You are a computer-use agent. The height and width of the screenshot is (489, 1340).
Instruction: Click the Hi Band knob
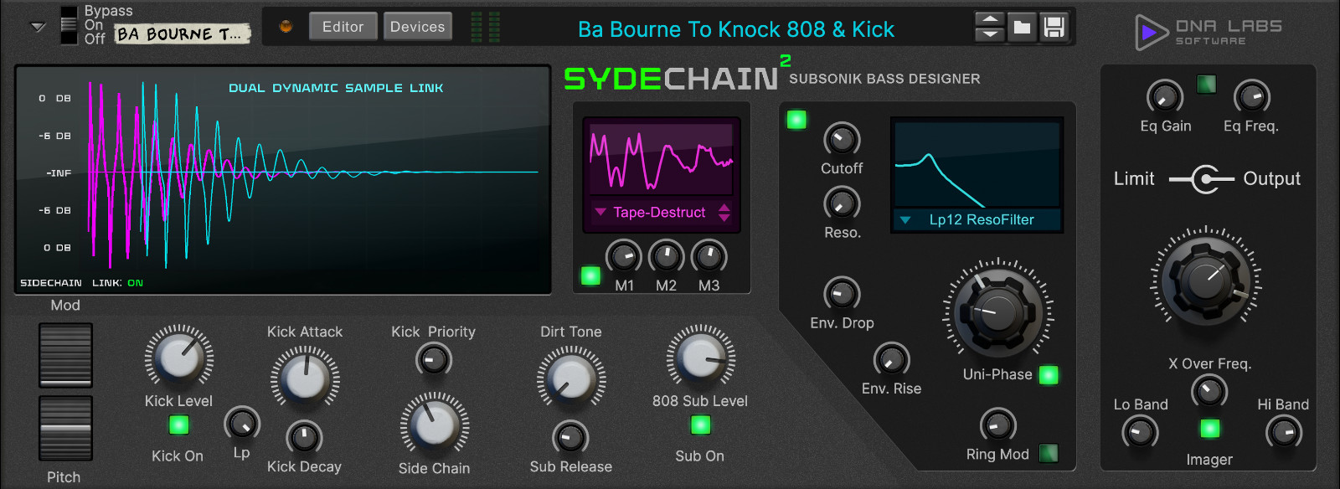1283,432
